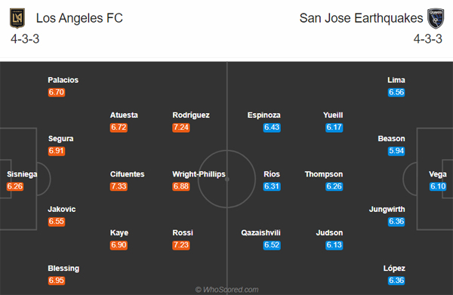Click goalkeeper Vega's 6.10 rating
Image resolution: width=453 pixels, height=295 pixels.
(438, 186)
